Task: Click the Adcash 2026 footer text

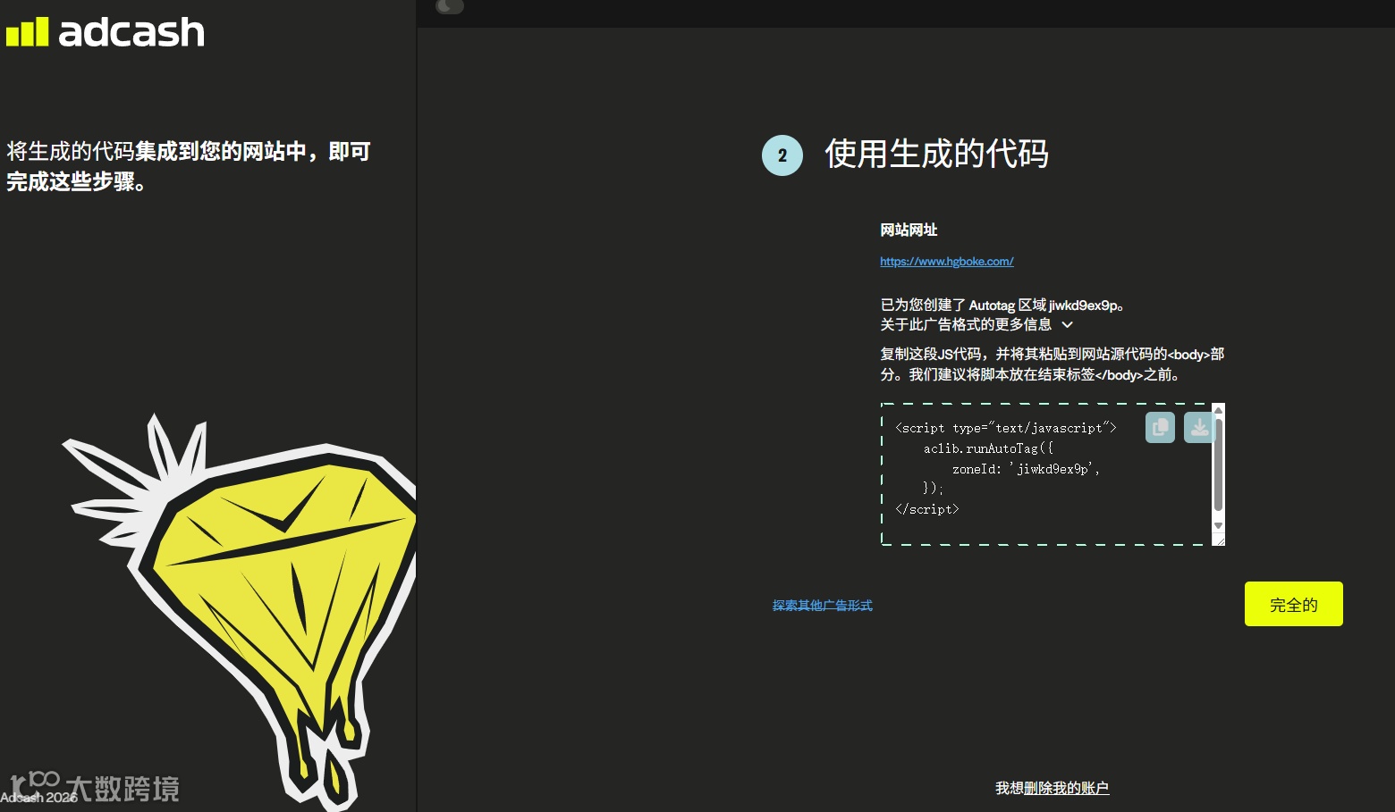Action: [x=39, y=798]
